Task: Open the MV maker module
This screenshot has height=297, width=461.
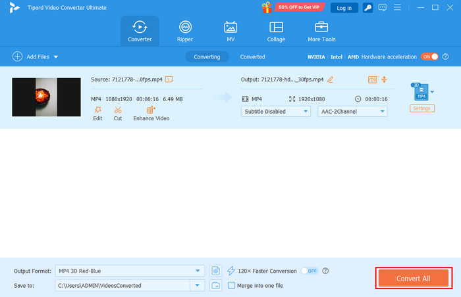Action: click(230, 32)
